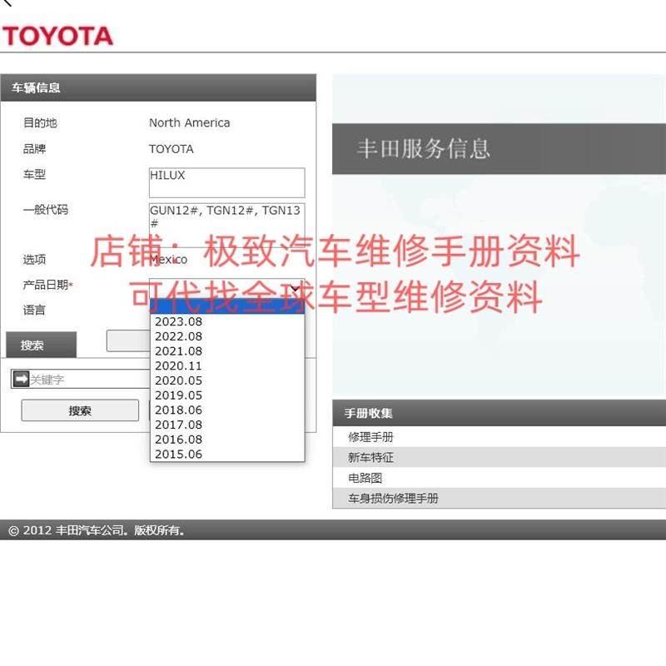Switch to the 搜索 tab
The width and height of the screenshot is (666, 666).
[33, 344]
